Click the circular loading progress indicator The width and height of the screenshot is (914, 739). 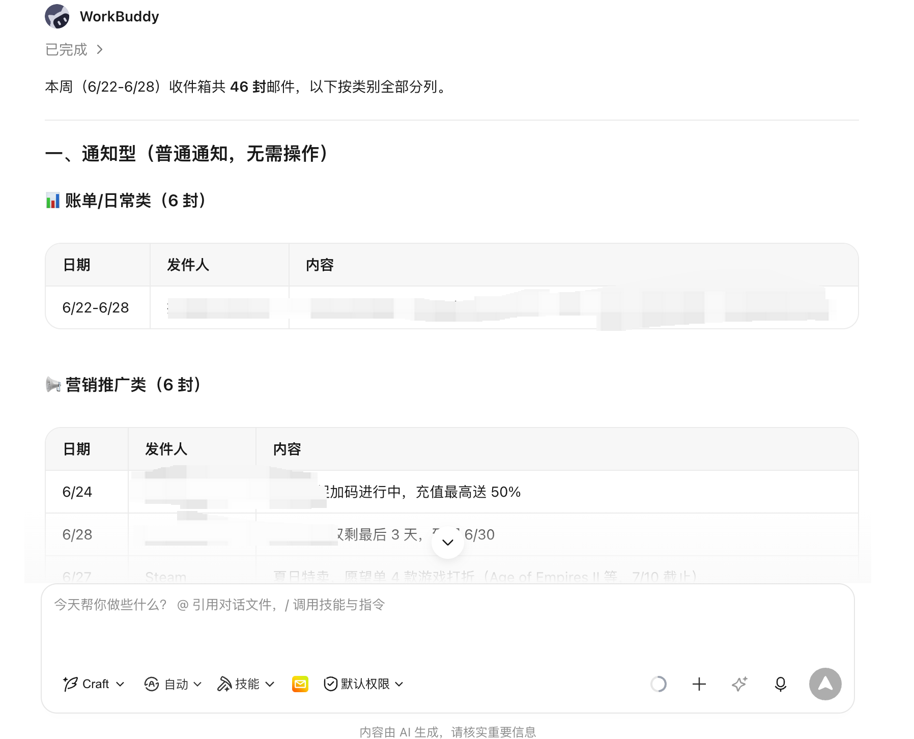click(x=659, y=684)
